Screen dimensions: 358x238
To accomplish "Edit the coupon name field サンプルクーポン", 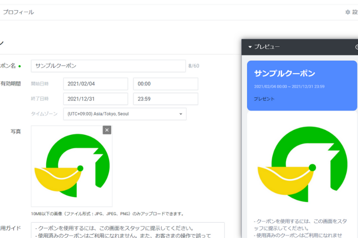I will 108,66.
